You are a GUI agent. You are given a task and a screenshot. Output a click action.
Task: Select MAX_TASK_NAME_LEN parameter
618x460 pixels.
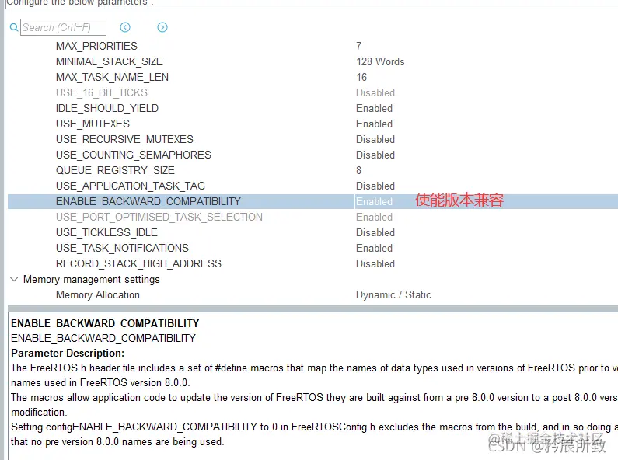point(112,77)
